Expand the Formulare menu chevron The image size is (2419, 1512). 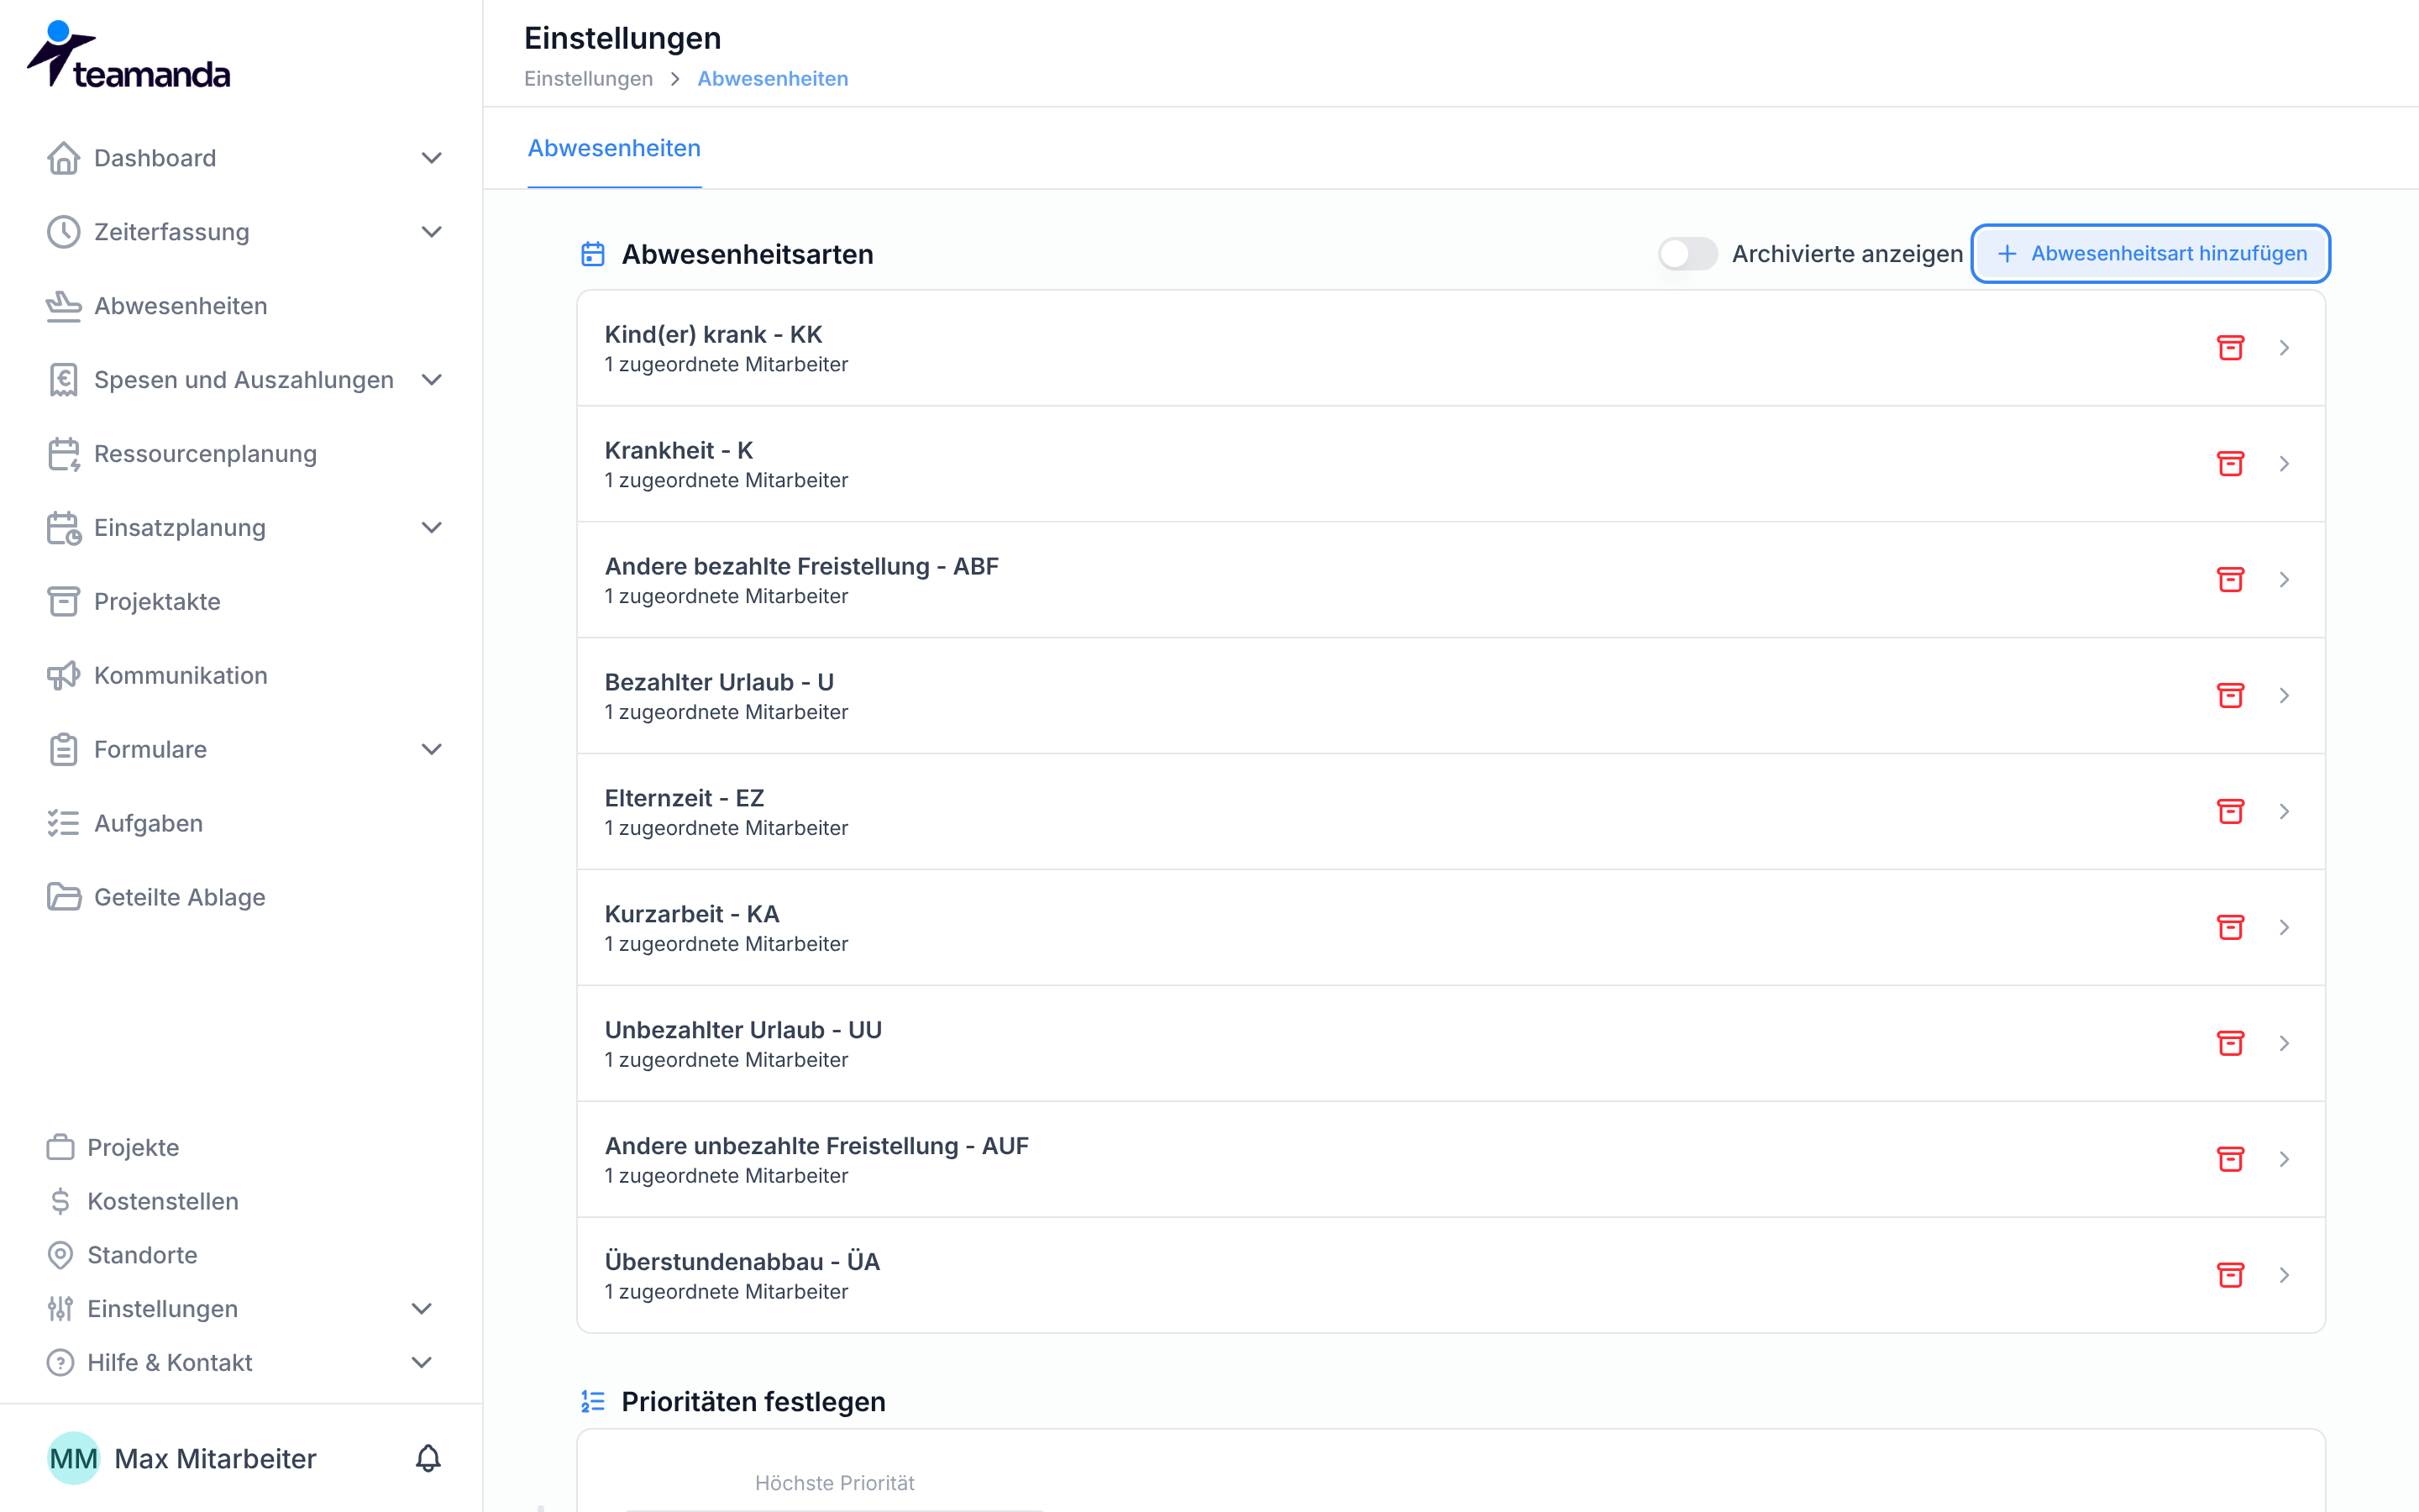pos(432,750)
